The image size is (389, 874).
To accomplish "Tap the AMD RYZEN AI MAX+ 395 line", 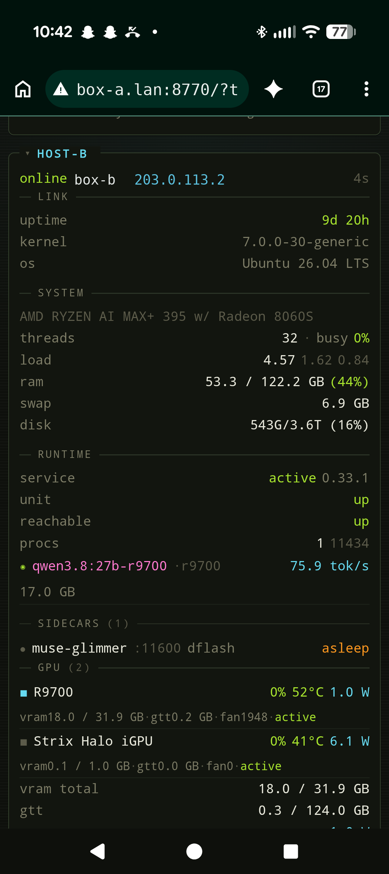I will (166, 316).
